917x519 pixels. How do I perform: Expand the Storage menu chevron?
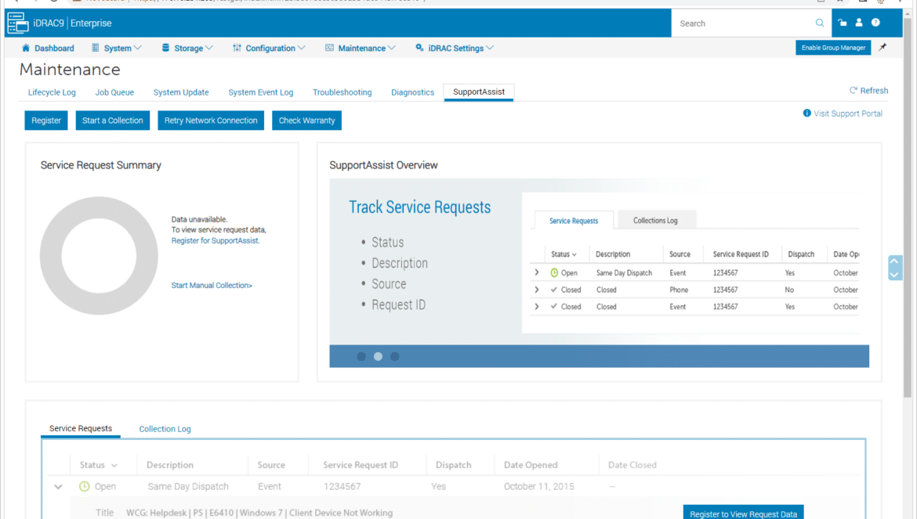pyautogui.click(x=208, y=48)
